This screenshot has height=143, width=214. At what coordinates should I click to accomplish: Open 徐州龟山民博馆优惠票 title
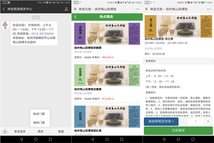tap(88, 89)
